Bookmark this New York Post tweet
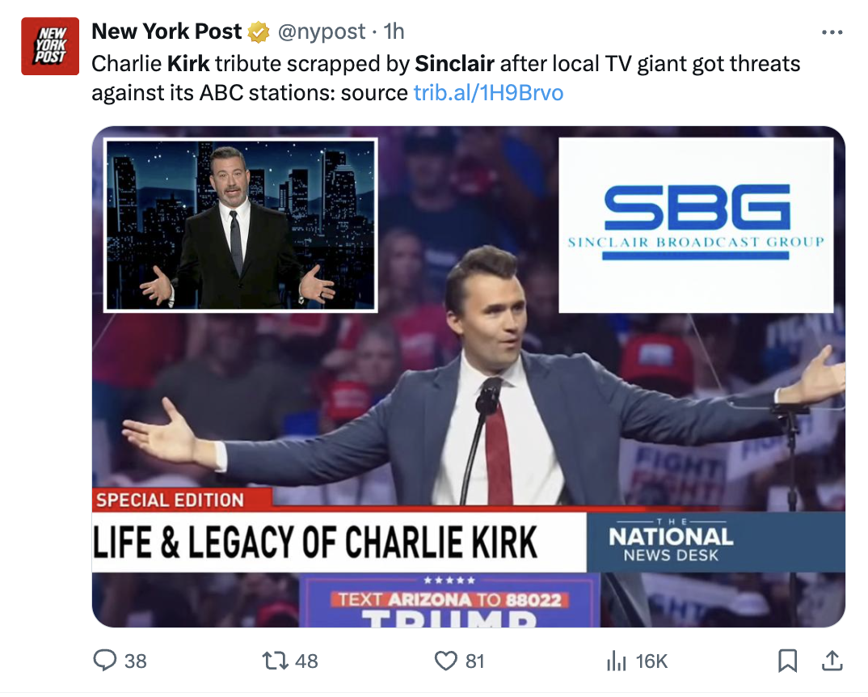868x697 pixels. (787, 661)
